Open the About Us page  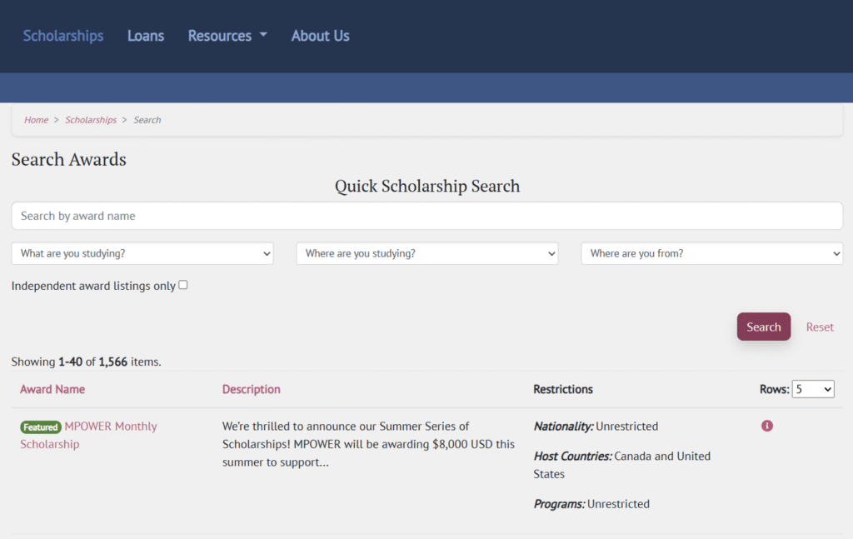click(x=321, y=36)
